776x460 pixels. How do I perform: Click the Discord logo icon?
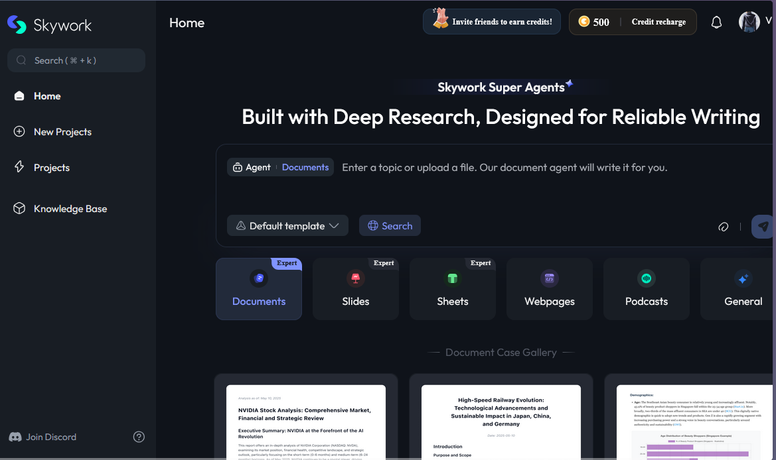[15, 437]
